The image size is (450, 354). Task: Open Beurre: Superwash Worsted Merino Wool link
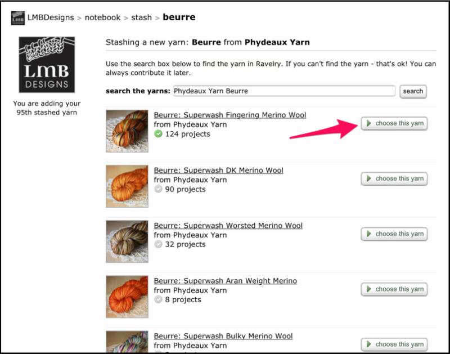click(x=228, y=226)
